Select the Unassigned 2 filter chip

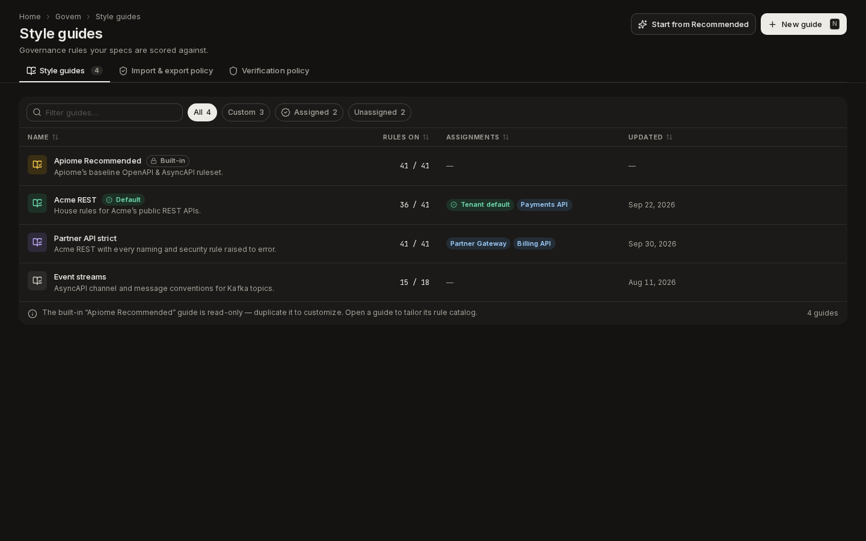click(x=379, y=112)
